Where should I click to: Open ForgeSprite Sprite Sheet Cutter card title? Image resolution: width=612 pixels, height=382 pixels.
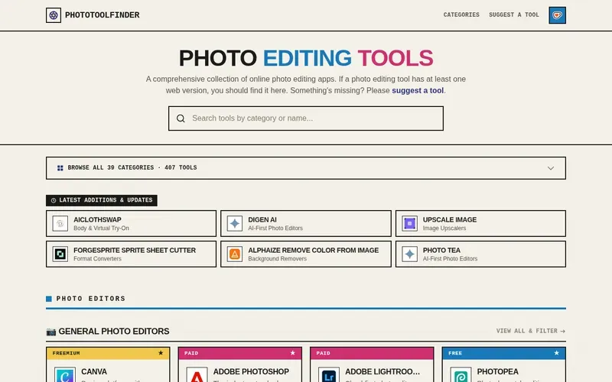click(135, 251)
